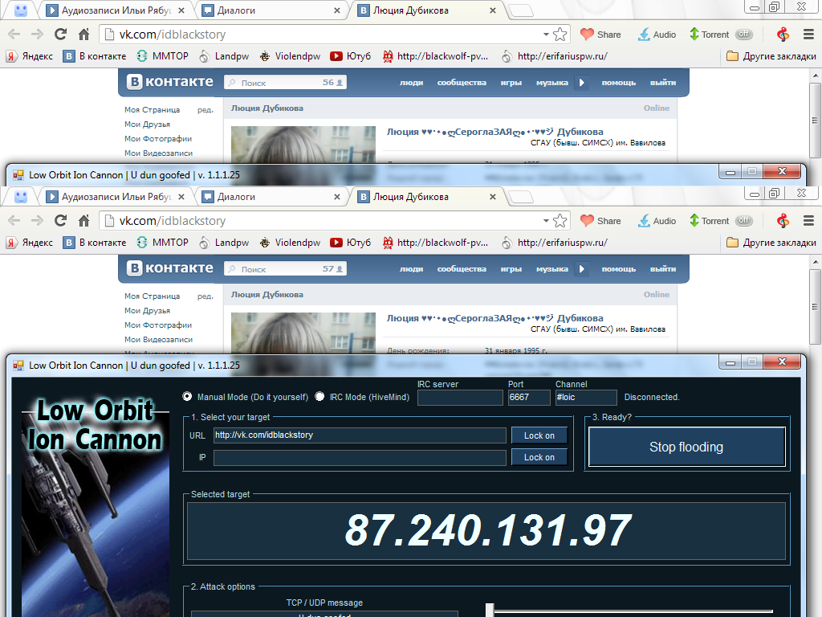
Task: Click the attack speed slider handle in LOIC
Action: point(490,611)
